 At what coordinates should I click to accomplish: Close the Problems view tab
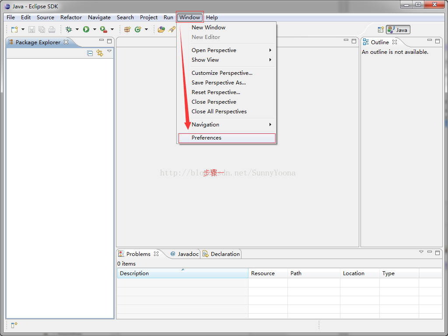pyautogui.click(x=156, y=254)
